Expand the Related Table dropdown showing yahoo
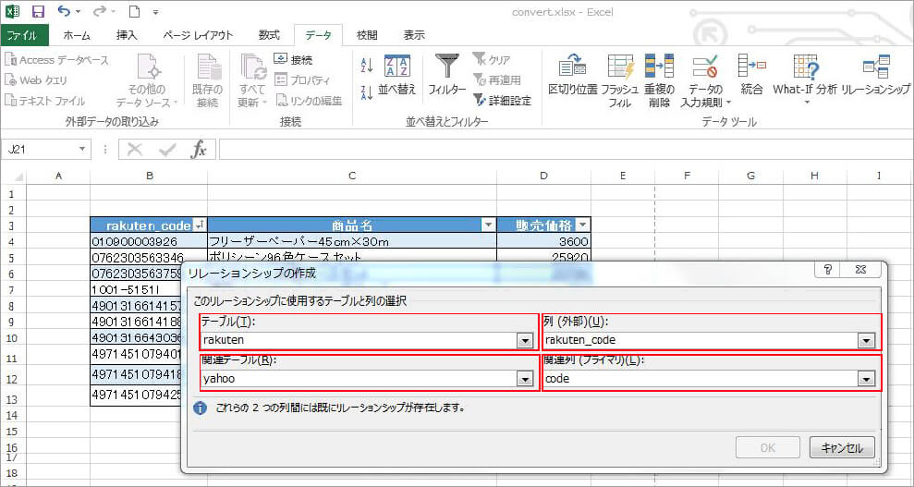This screenshot has height=487, width=914. [x=524, y=379]
